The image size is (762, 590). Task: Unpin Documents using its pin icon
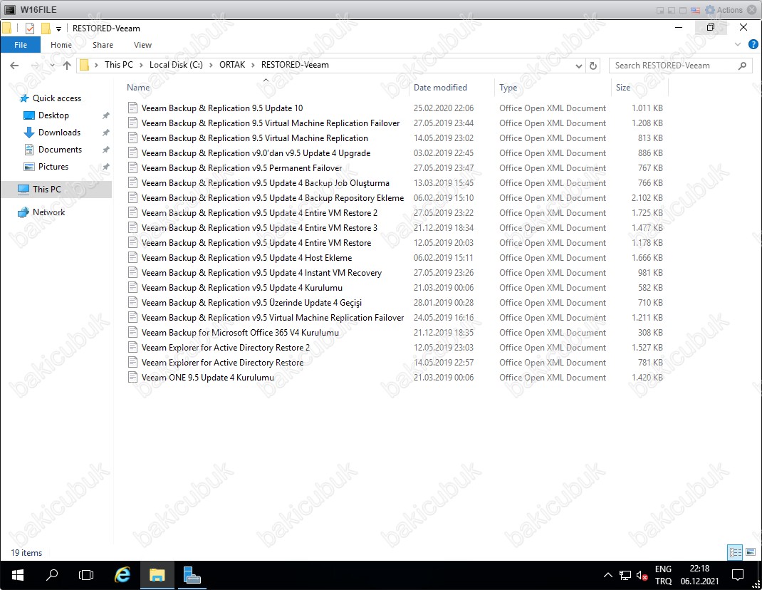click(x=105, y=150)
